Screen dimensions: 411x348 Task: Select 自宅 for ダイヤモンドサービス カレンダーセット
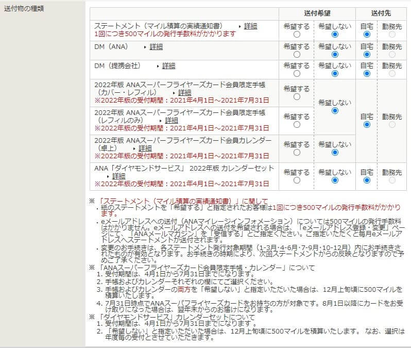pos(367,180)
